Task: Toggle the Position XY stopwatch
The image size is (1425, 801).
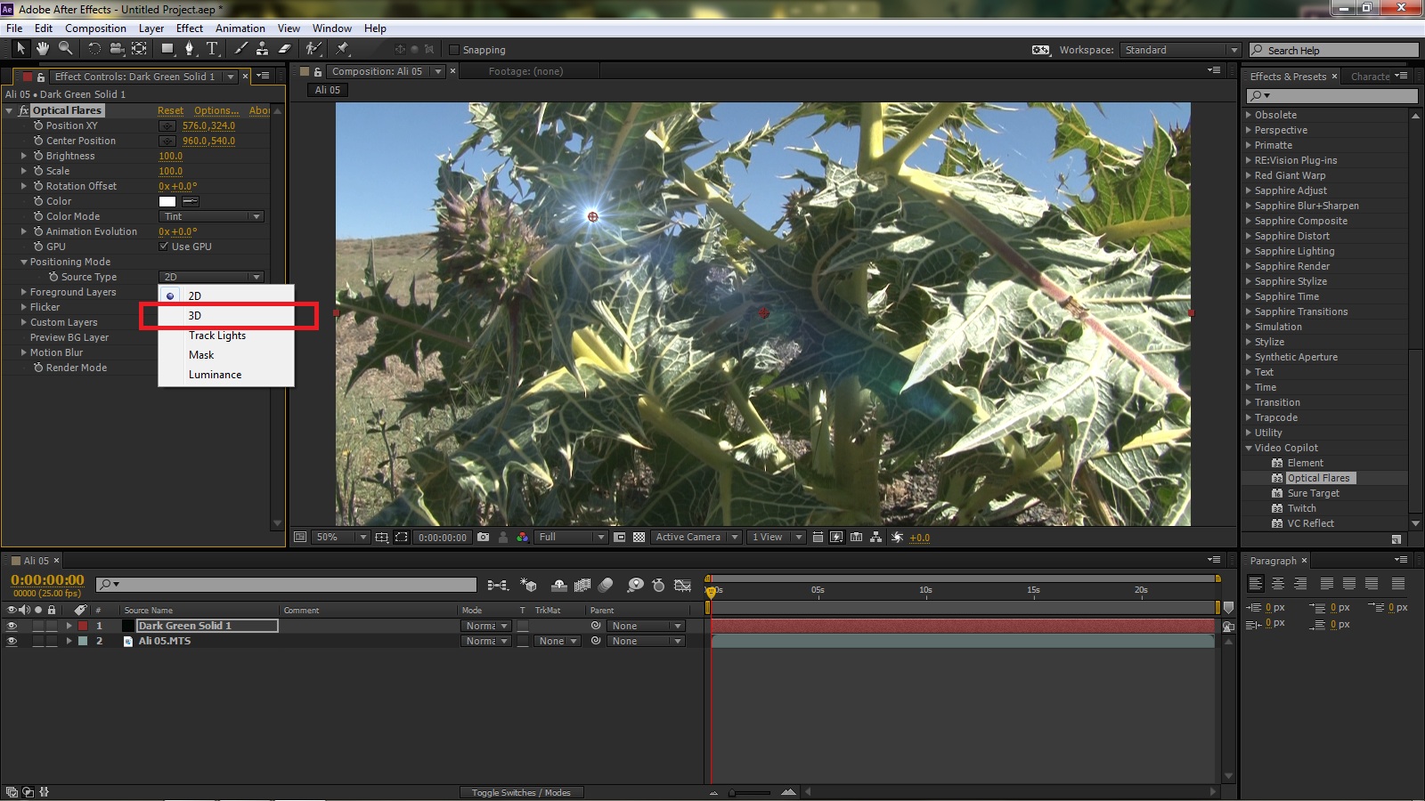Action: (x=38, y=125)
